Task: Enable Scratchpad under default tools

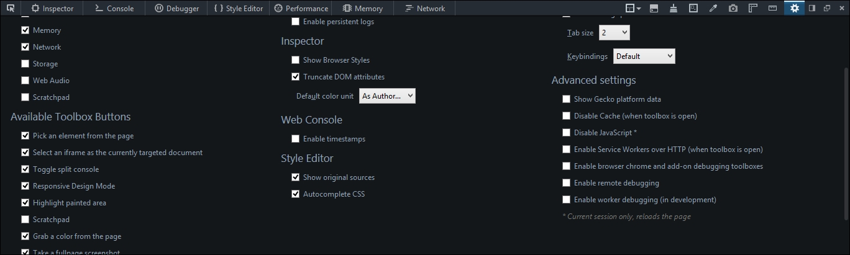Action: point(25,97)
